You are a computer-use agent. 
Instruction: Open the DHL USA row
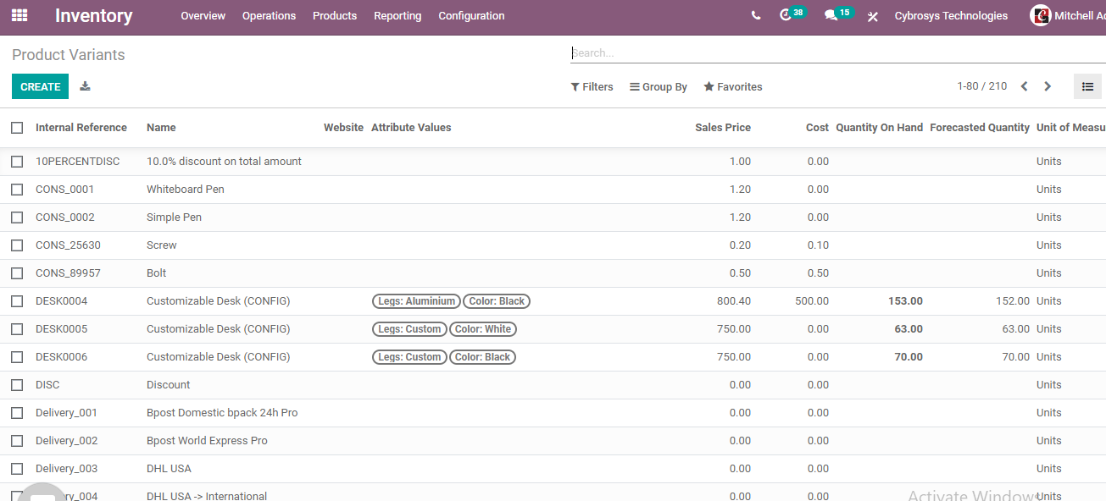[553, 469]
